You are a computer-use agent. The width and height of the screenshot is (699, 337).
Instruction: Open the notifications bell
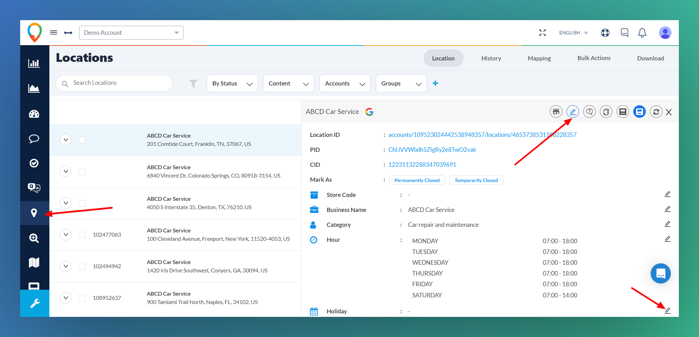pyautogui.click(x=642, y=33)
